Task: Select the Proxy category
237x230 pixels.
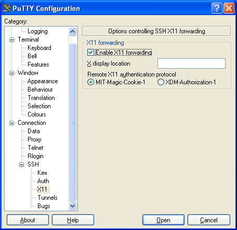Action: (34, 139)
